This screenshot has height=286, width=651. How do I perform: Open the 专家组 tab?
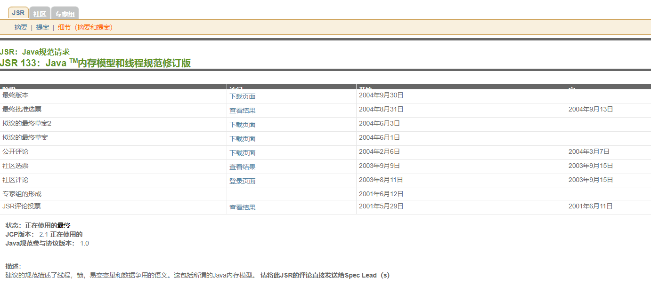(65, 14)
